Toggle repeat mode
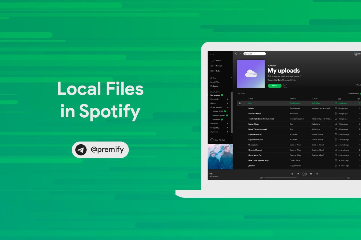This screenshot has height=240, width=361. pyautogui.click(x=317, y=174)
